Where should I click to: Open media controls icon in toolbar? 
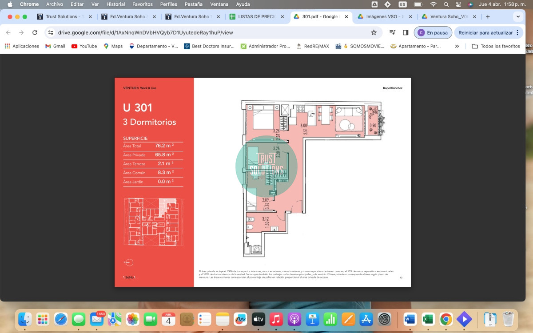tap(392, 32)
